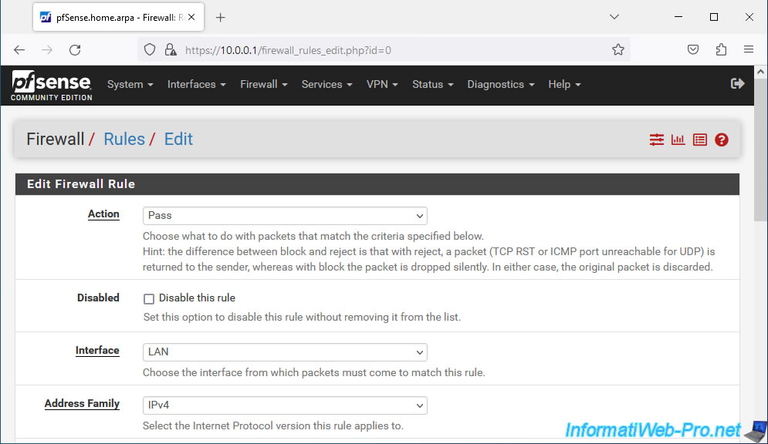Open related settings sliders icon

pyautogui.click(x=656, y=140)
